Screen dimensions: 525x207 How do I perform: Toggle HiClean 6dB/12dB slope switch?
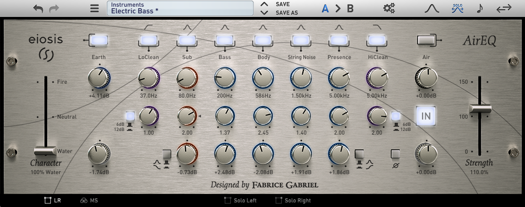coord(396,116)
